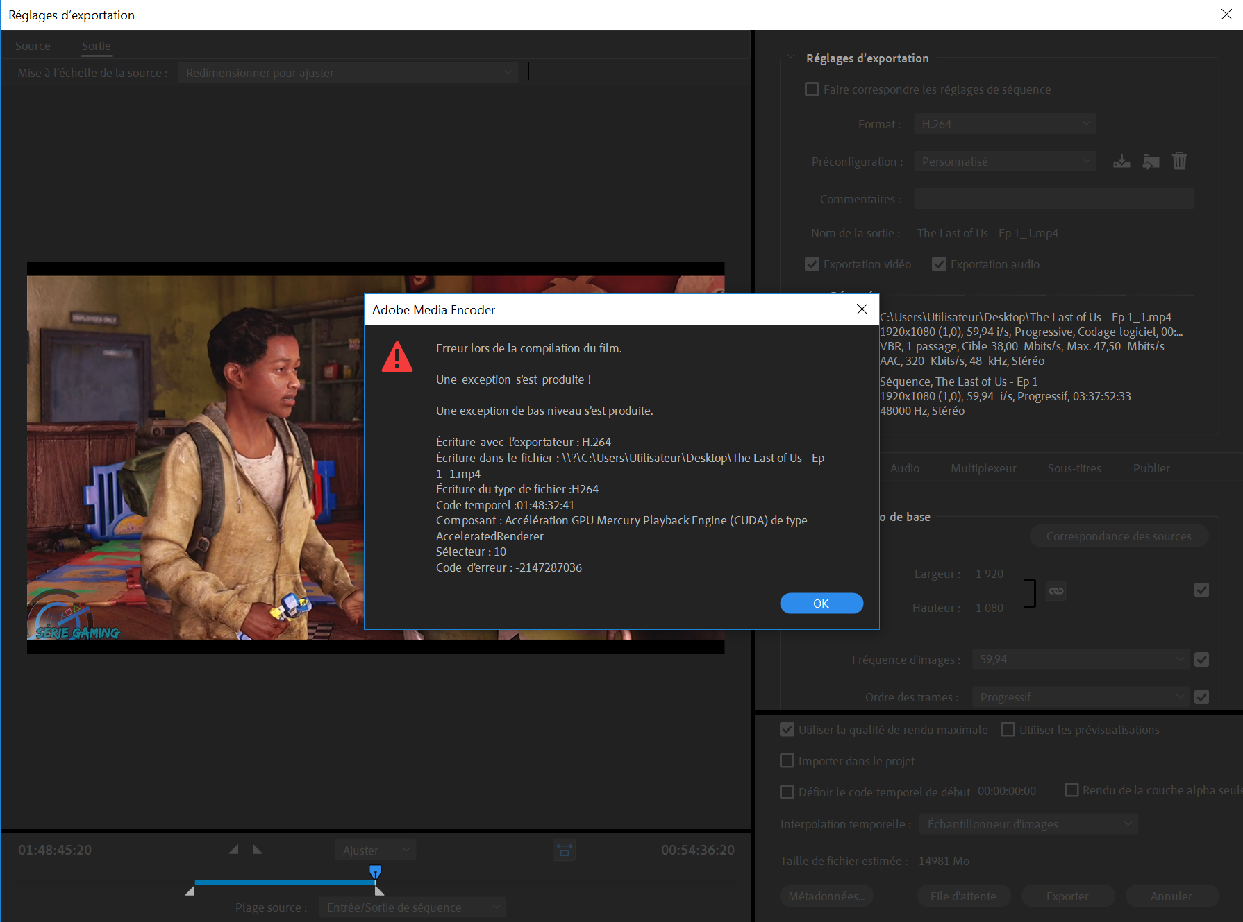Viewport: 1243px width, 922px height.
Task: Click the error code -2147287036 text
Action: (x=549, y=567)
